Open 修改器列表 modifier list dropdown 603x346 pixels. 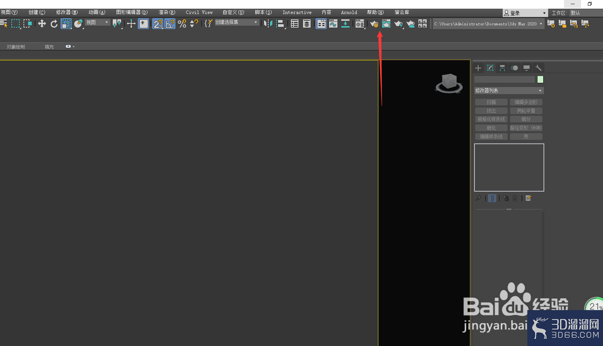pyautogui.click(x=509, y=91)
